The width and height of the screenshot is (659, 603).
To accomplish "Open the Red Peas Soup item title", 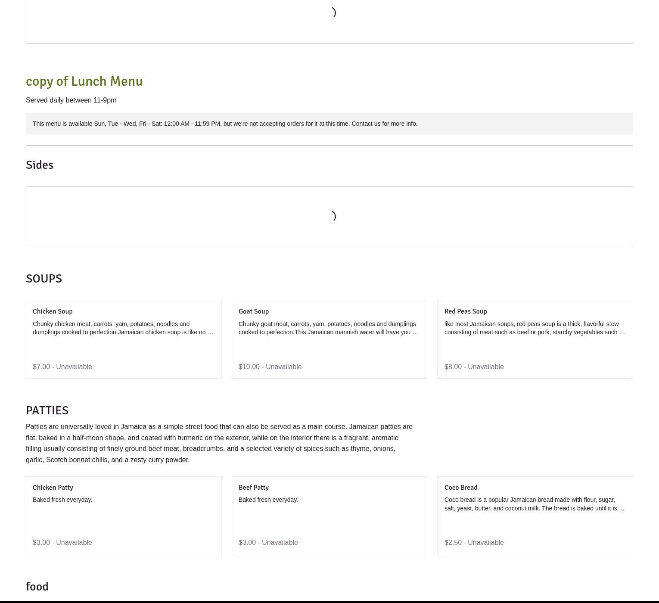I will [466, 311].
